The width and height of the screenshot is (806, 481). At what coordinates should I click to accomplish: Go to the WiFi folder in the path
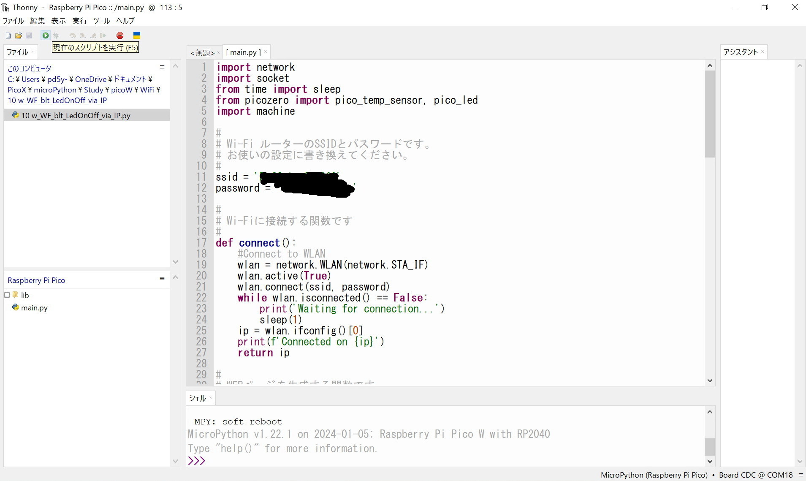click(x=147, y=90)
